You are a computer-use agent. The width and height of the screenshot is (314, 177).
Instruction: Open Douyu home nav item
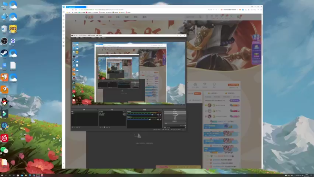102,17
